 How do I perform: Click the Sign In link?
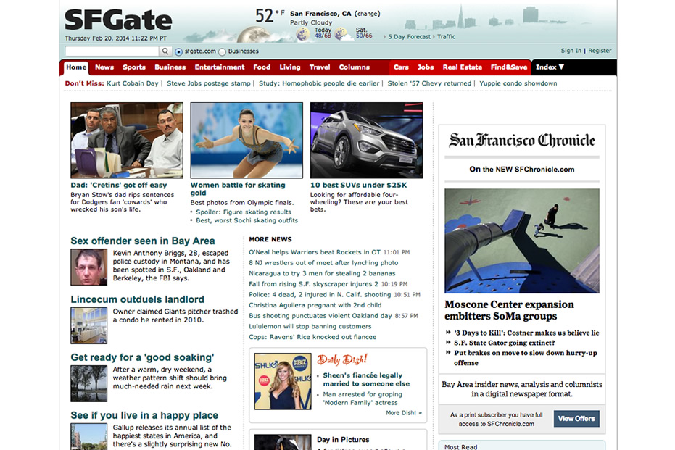[571, 51]
